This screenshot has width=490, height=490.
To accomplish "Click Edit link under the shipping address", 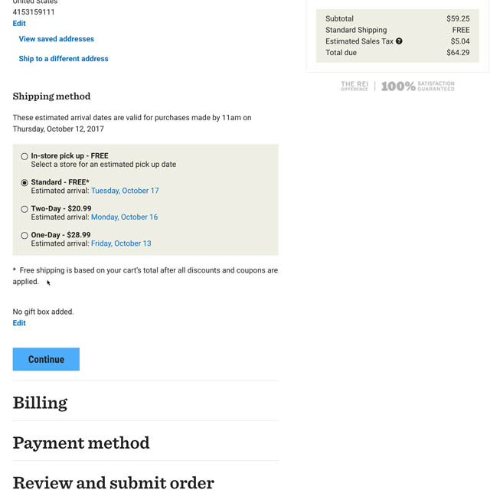I will pos(19,24).
